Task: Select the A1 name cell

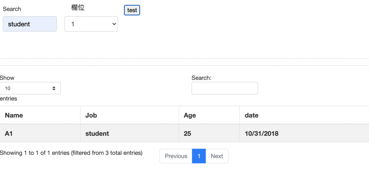Action: coord(9,134)
